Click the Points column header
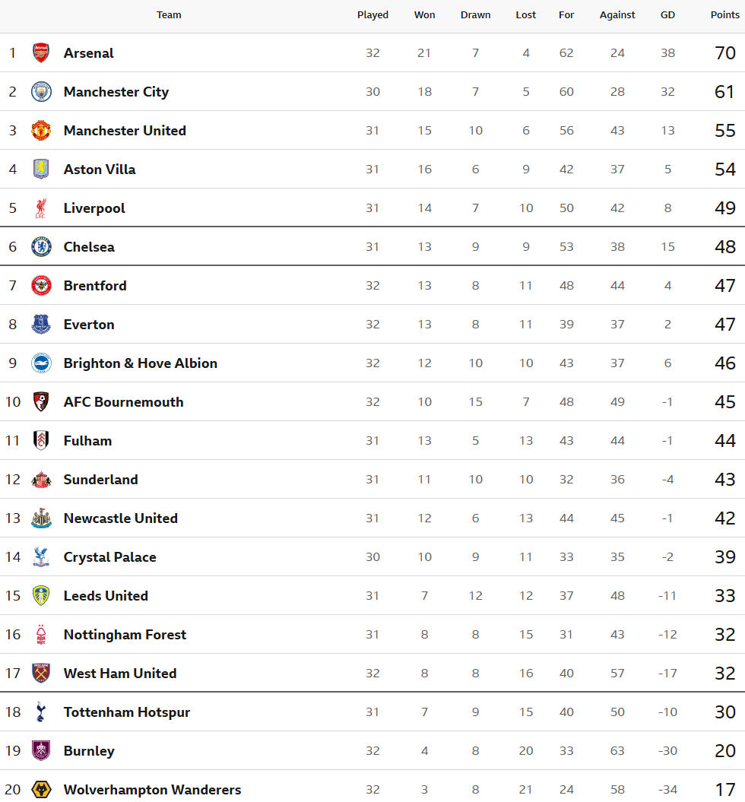This screenshot has height=802, width=745. (x=724, y=15)
